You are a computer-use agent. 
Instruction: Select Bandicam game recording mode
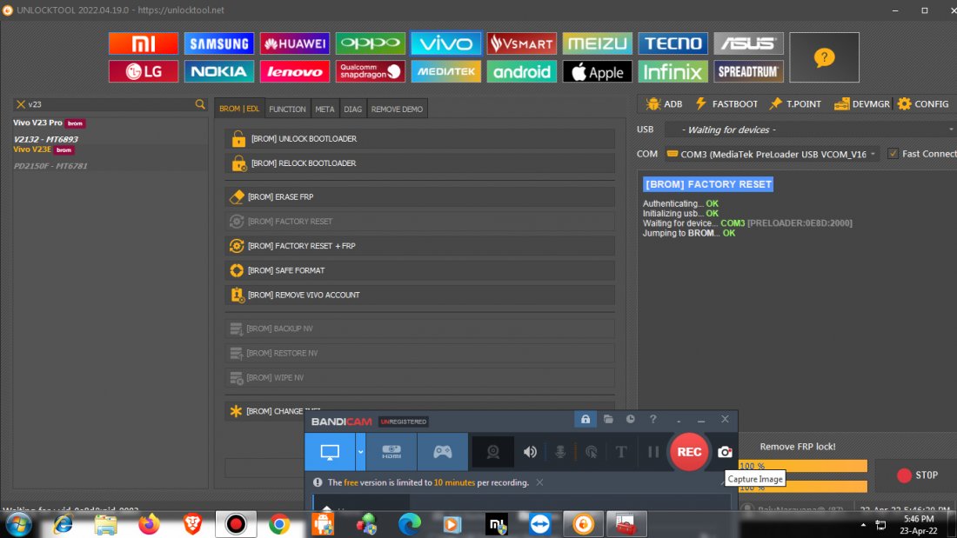tap(443, 452)
